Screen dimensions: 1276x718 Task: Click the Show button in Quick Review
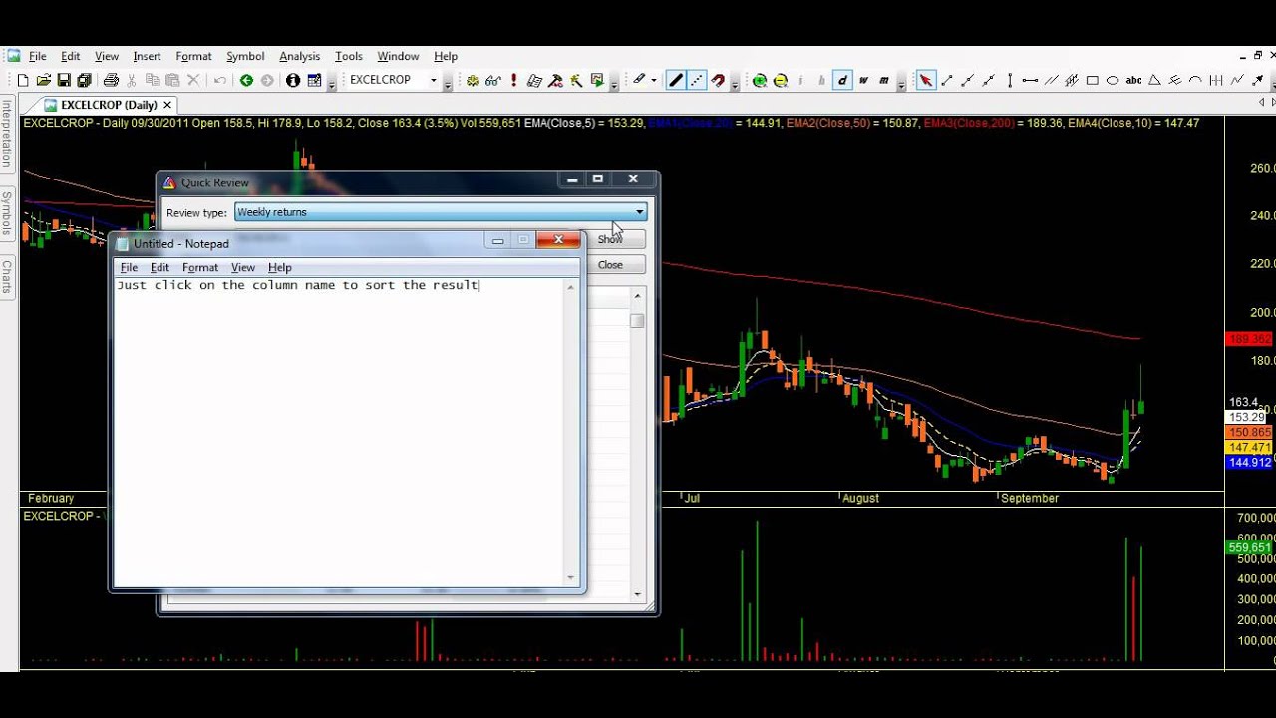[610, 239]
